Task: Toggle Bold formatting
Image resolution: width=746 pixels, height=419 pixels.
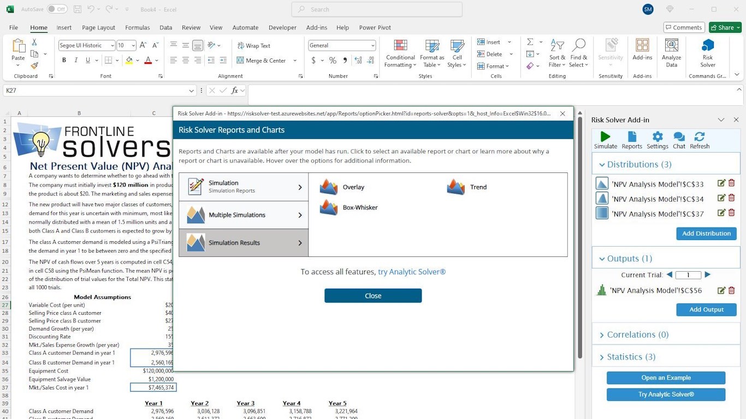Action: (x=64, y=61)
